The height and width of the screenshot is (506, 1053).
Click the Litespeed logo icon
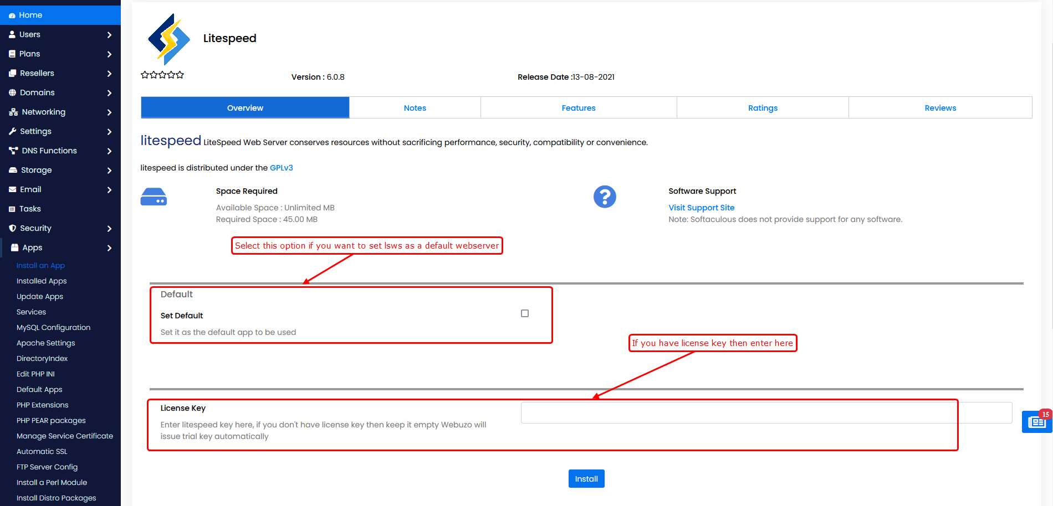tap(169, 39)
